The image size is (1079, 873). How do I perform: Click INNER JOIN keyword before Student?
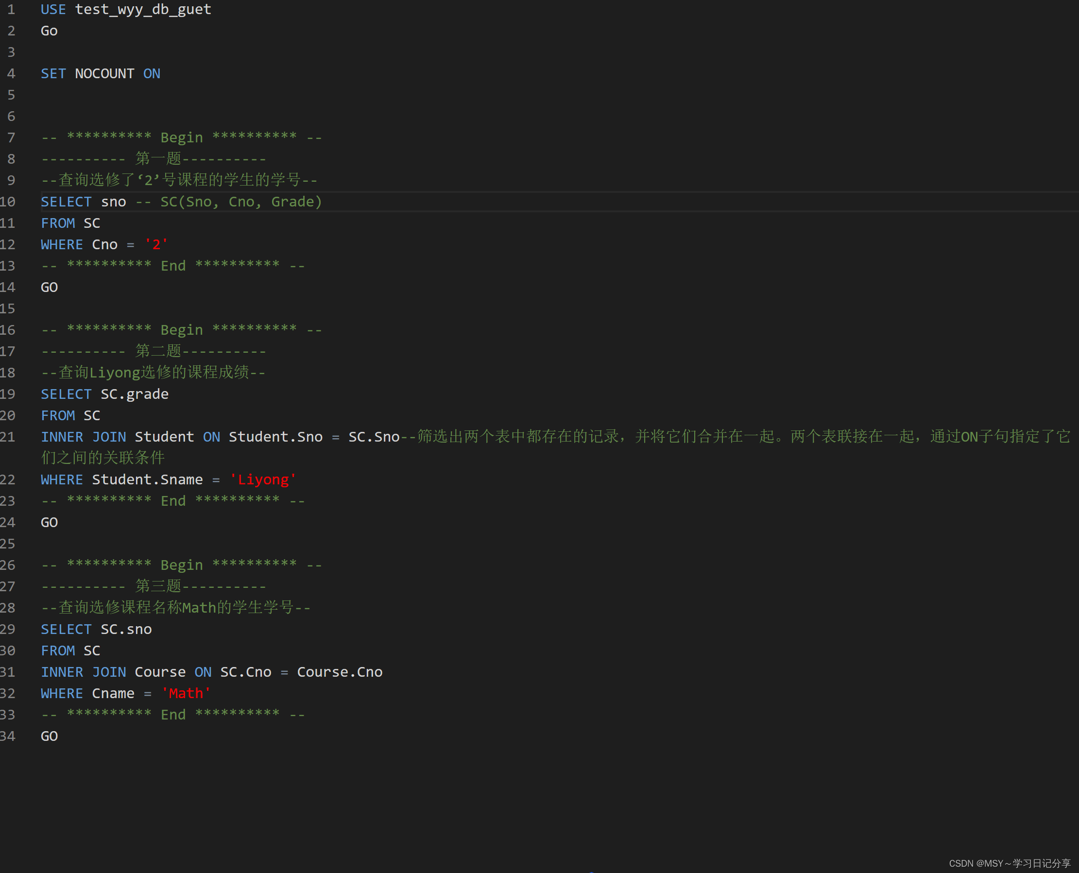(x=84, y=437)
